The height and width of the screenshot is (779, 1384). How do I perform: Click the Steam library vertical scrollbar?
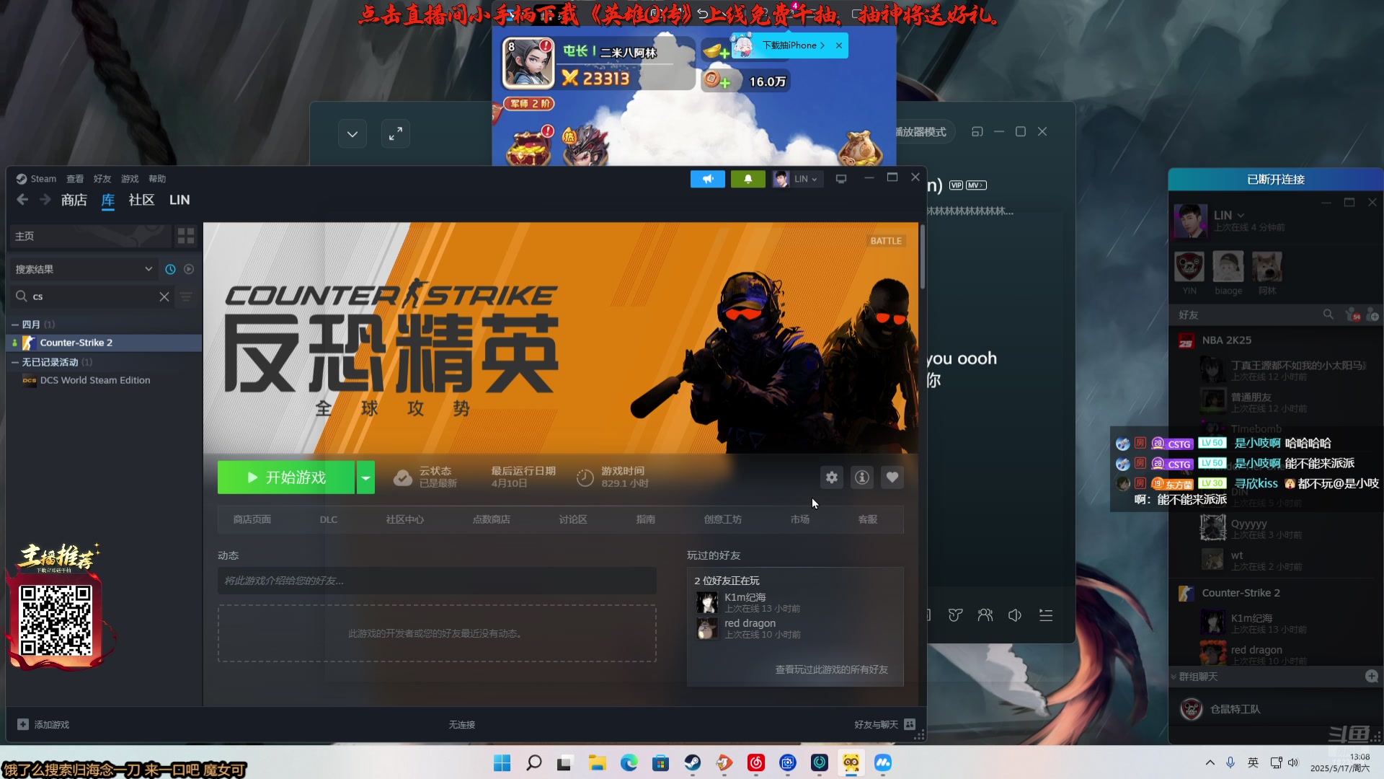[922, 256]
